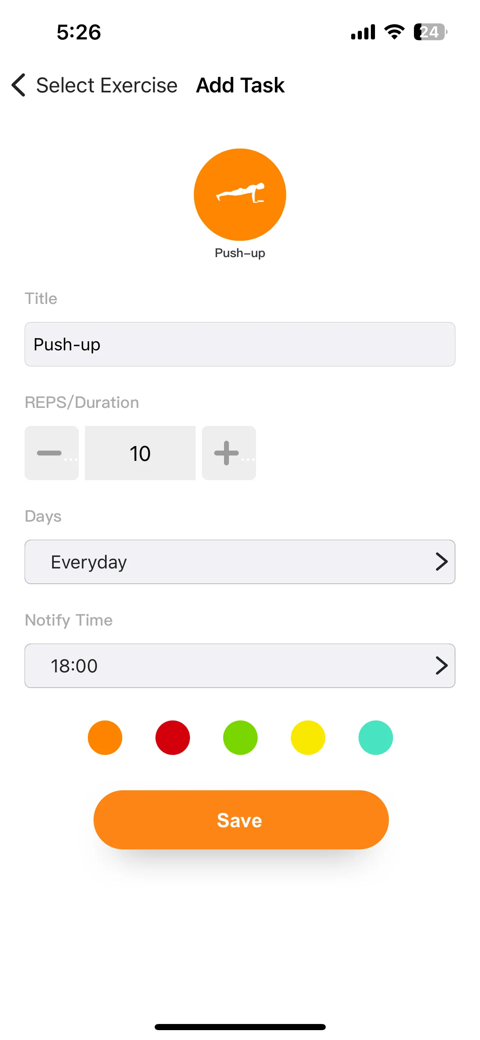Viewport: 480px width, 1040px height.
Task: Decrease reps with the minus button
Action: [52, 453]
